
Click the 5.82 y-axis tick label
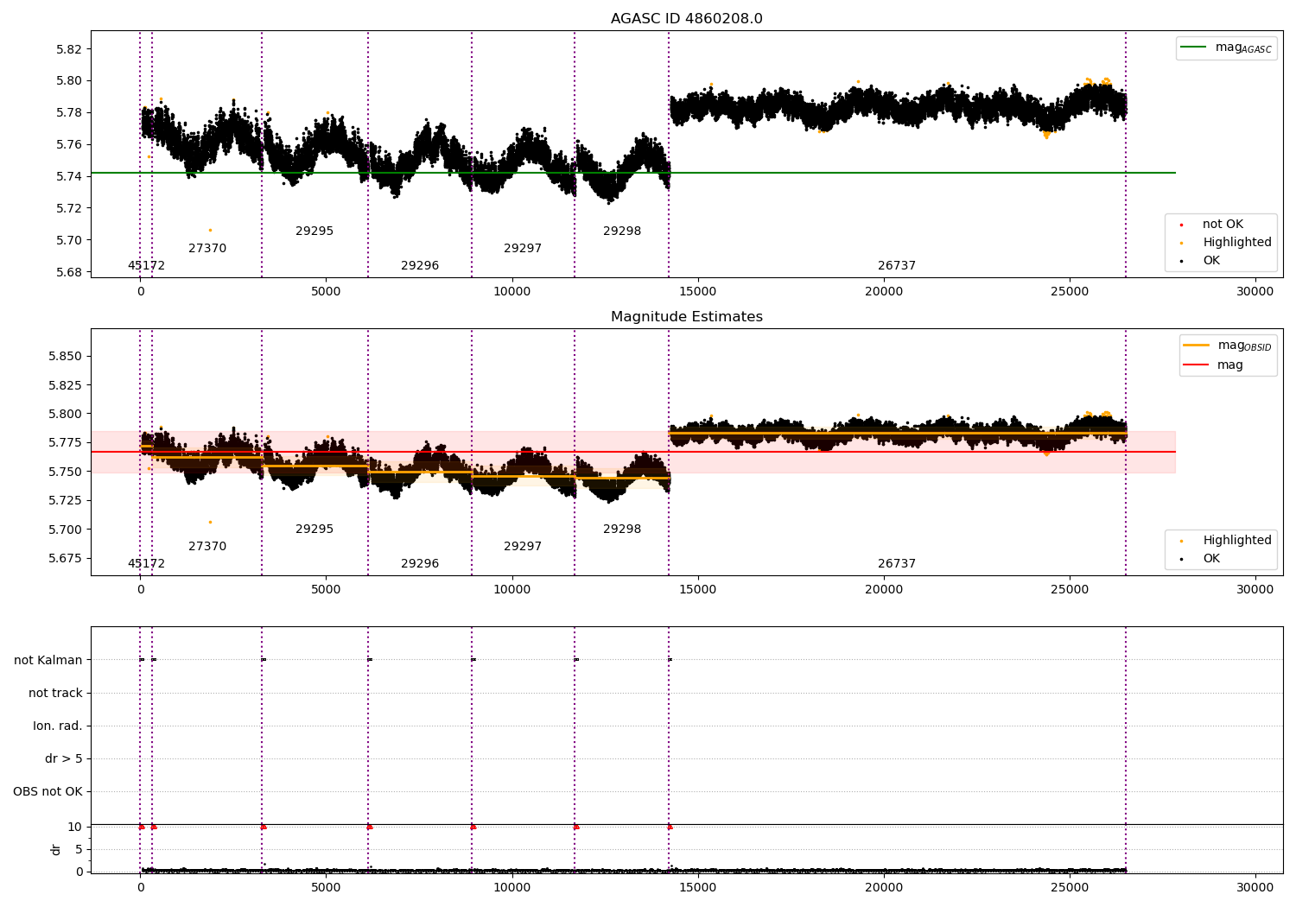[68, 49]
